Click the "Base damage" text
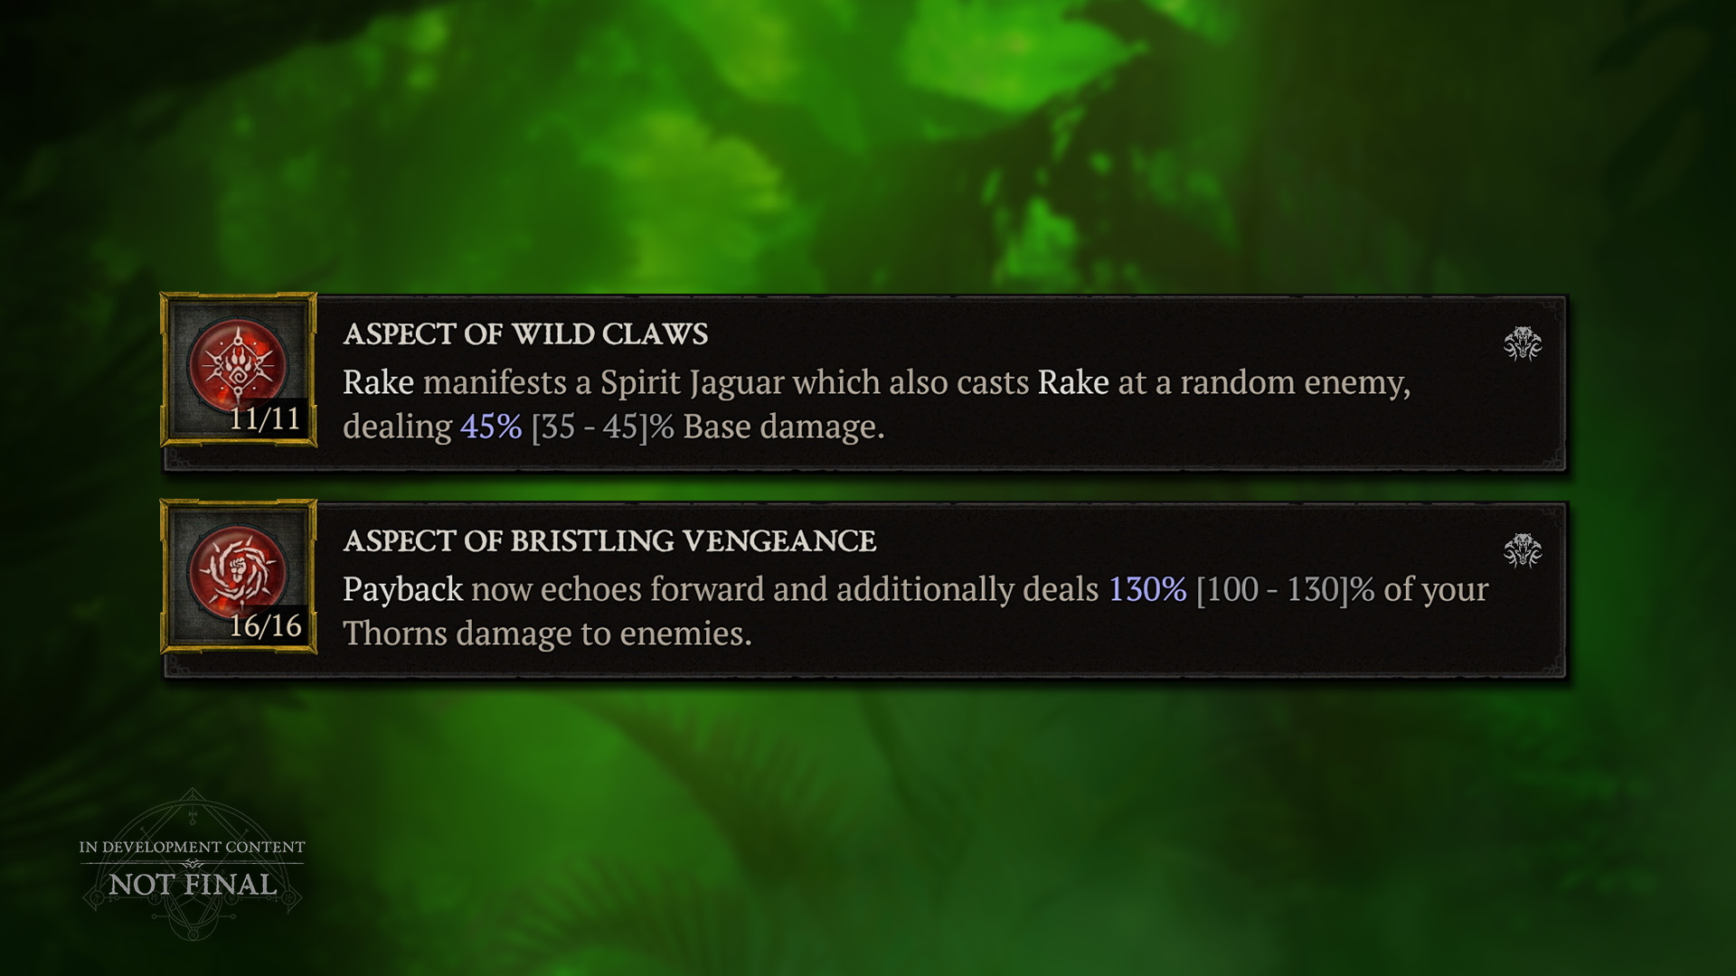Screen dimensions: 1736x976 coord(783,427)
